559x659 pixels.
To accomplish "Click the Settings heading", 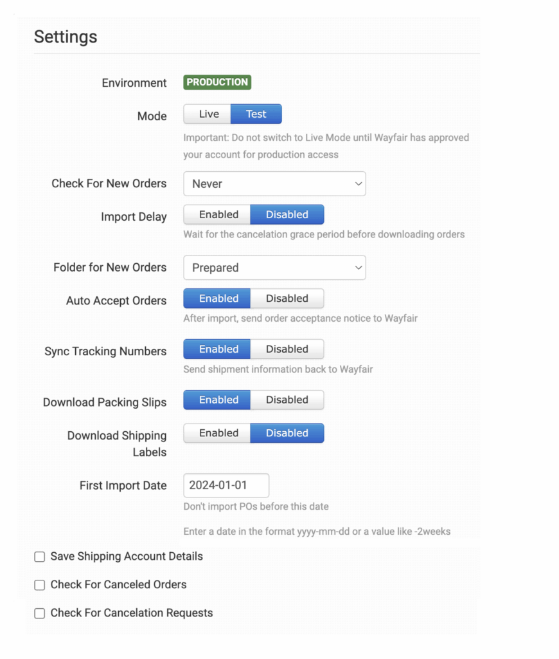I will (66, 37).
